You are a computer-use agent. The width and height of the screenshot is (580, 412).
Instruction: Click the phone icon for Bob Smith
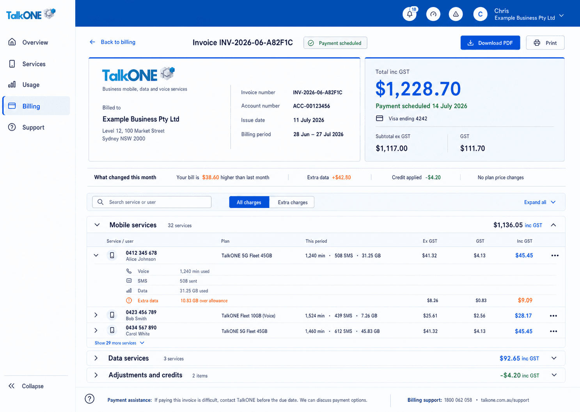[112, 315]
